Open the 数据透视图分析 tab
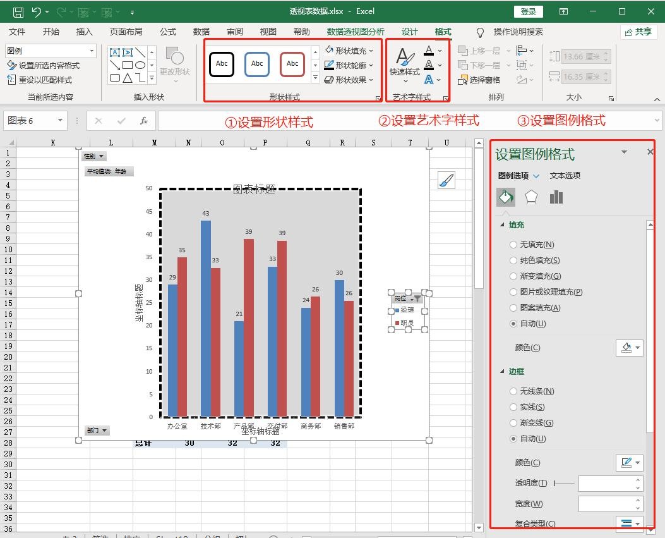The width and height of the screenshot is (665, 538). tap(355, 32)
